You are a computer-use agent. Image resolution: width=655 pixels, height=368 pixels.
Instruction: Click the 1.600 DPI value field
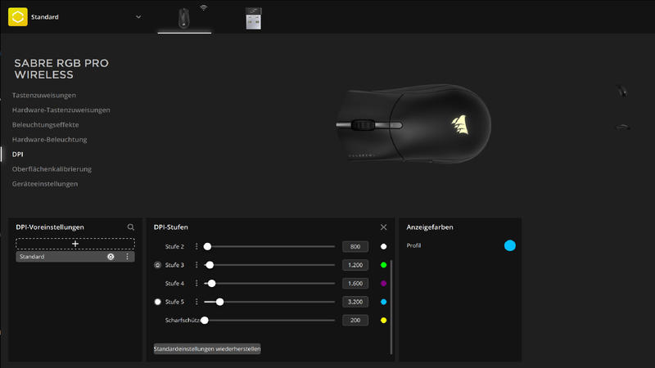point(355,283)
